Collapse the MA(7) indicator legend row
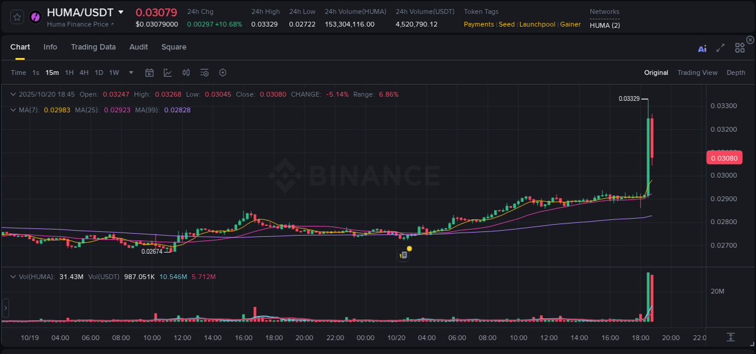The image size is (756, 354). coord(13,110)
